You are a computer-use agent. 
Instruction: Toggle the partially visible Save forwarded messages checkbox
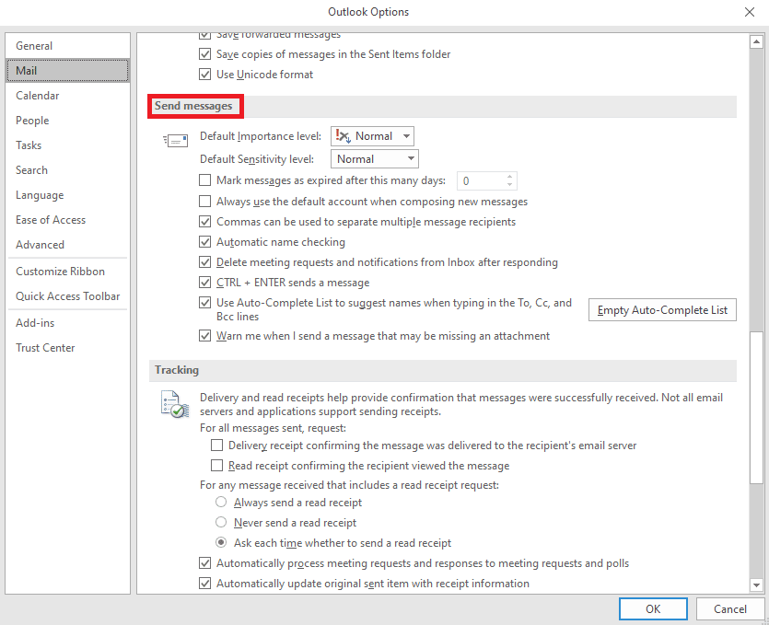pos(205,35)
